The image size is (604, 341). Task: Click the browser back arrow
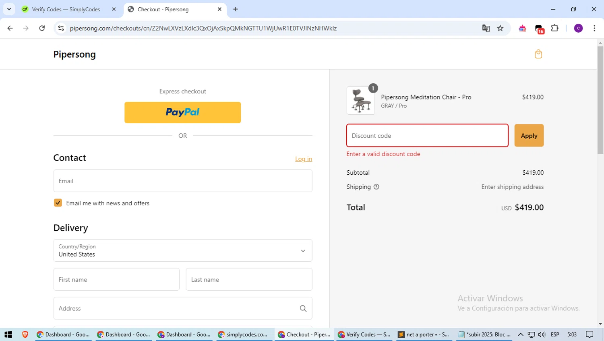click(10, 28)
